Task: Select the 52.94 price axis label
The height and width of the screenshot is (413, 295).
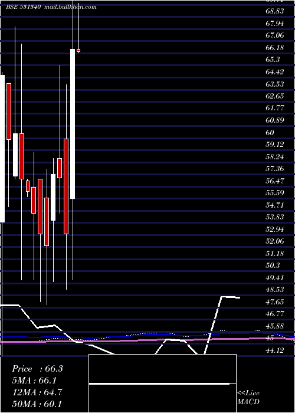Action: click(275, 230)
